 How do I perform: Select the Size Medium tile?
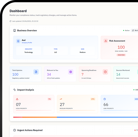(x=82, y=51)
